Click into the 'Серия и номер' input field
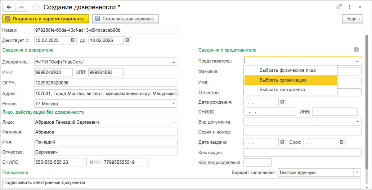 [302, 132]
